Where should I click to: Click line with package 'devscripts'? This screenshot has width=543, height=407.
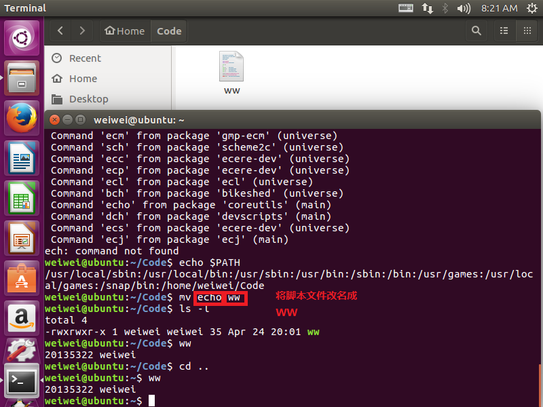191,216
